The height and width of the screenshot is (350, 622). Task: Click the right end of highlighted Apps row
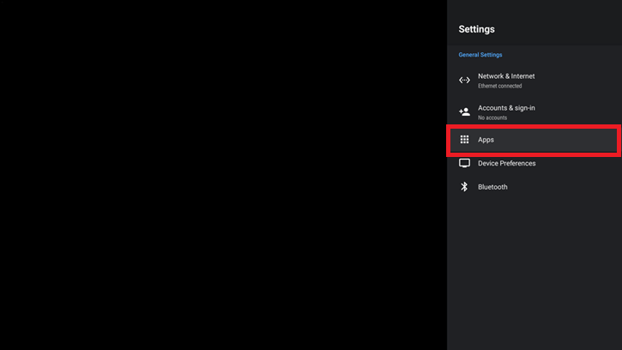[x=601, y=140]
